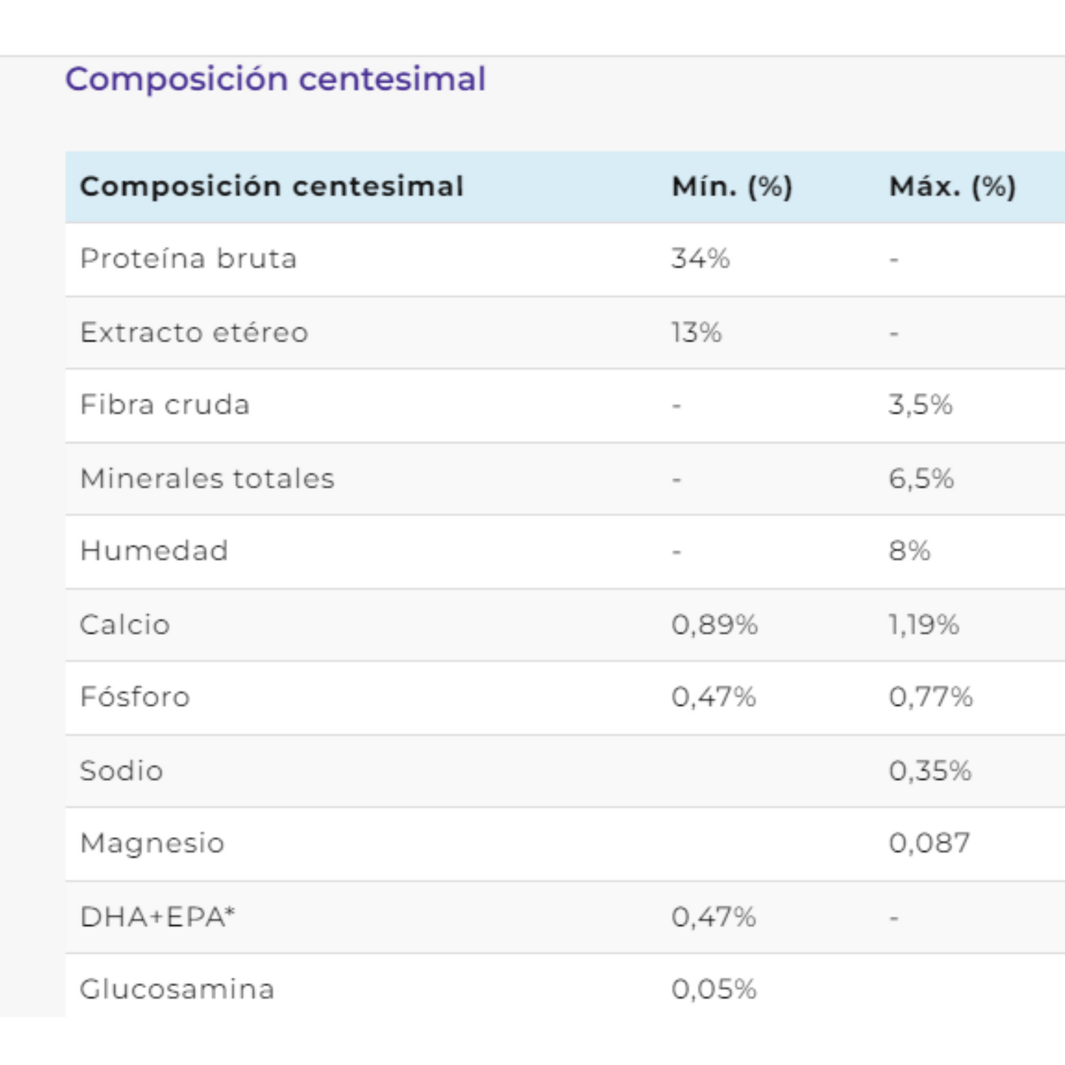Select the 'DHA+EPA*' row label
1065x1065 pixels.
[x=158, y=916]
